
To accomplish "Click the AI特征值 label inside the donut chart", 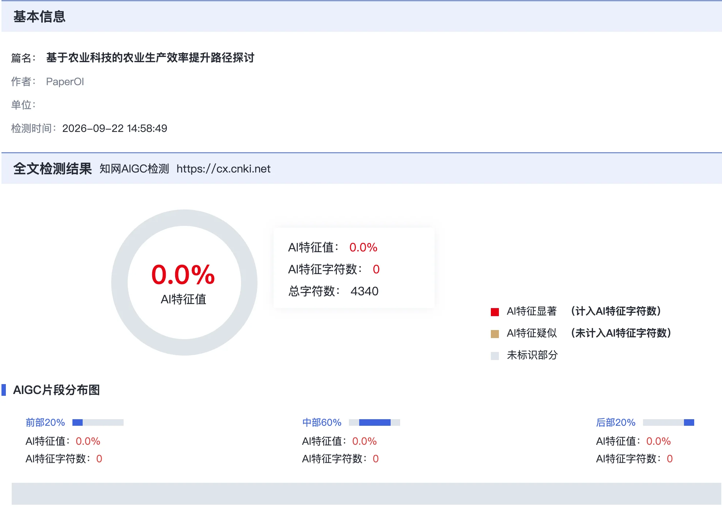I will click(184, 299).
